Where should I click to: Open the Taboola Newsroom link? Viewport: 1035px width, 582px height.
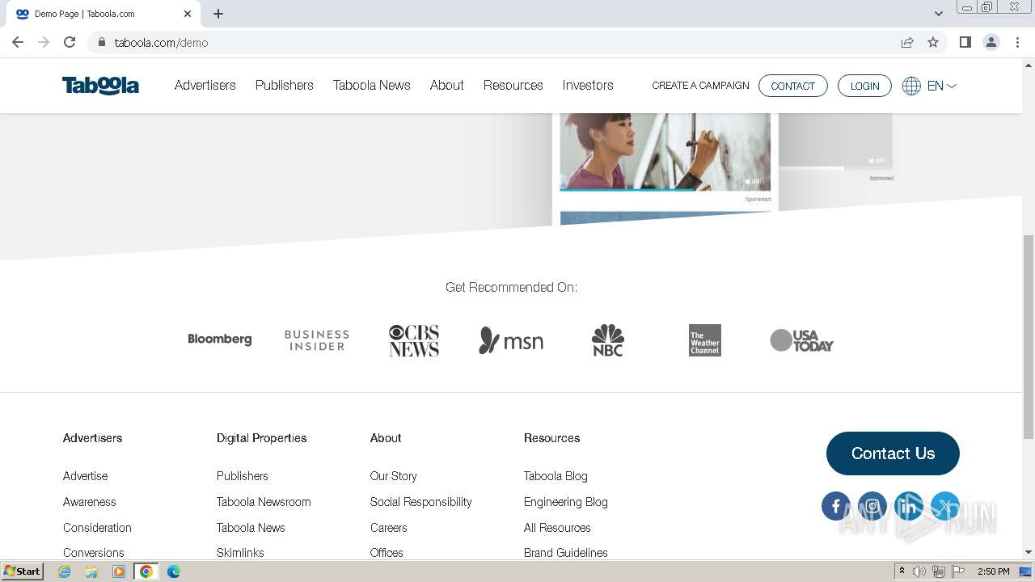264,502
